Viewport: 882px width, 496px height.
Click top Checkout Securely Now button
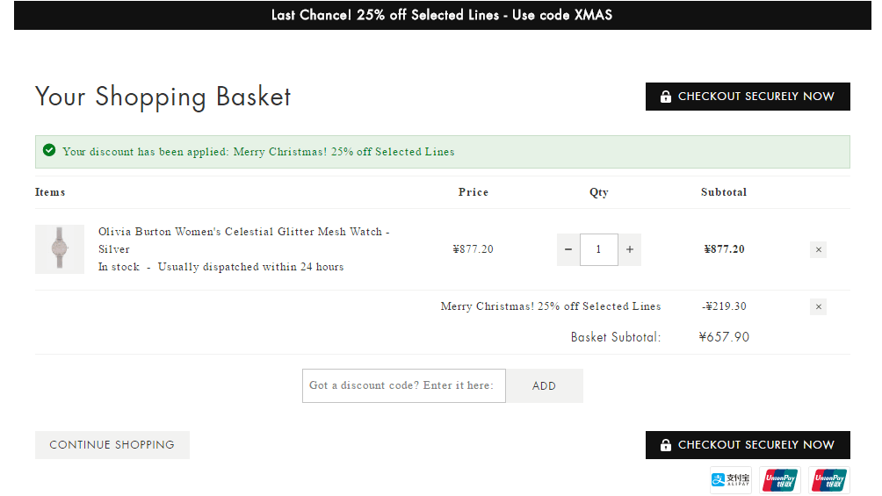click(x=748, y=97)
